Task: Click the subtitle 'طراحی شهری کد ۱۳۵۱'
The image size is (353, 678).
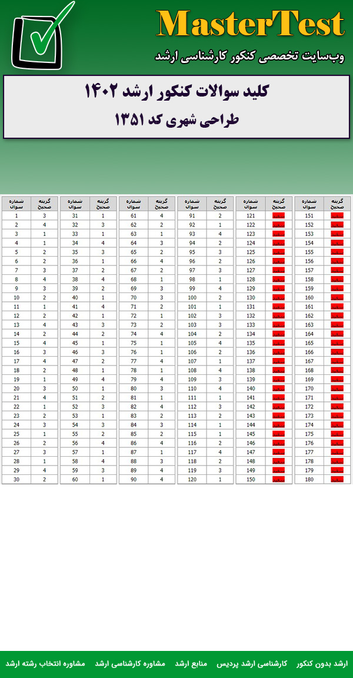Action: [176, 119]
